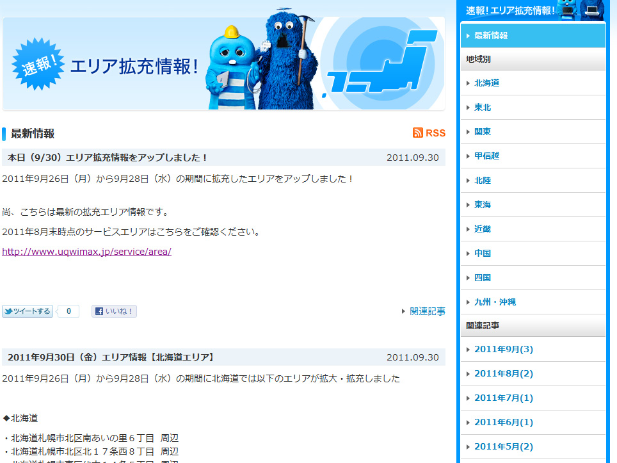617x463 pixels.
Task: Expand the 2011年5月(2) archive
Action: (x=503, y=447)
